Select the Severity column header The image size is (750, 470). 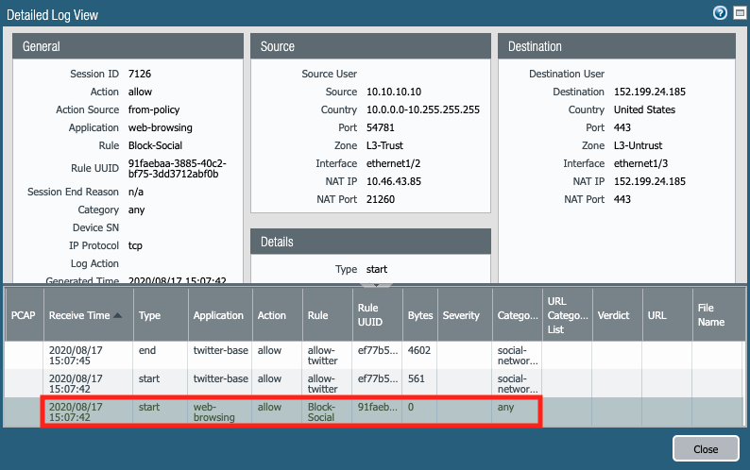pos(461,316)
